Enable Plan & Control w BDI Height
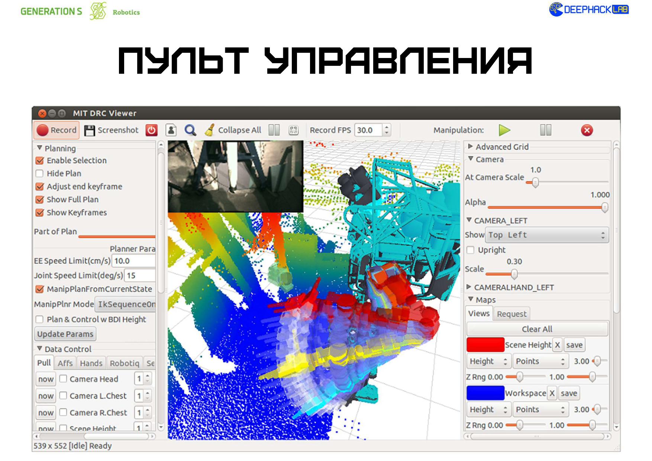Viewport: 652px width, 461px height. pos(40,319)
